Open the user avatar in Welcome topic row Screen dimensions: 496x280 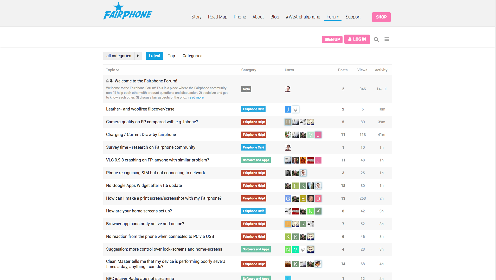(x=288, y=89)
